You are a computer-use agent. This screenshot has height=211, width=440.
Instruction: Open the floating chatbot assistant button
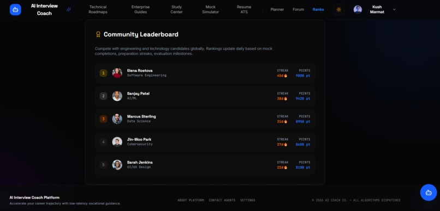click(x=428, y=193)
